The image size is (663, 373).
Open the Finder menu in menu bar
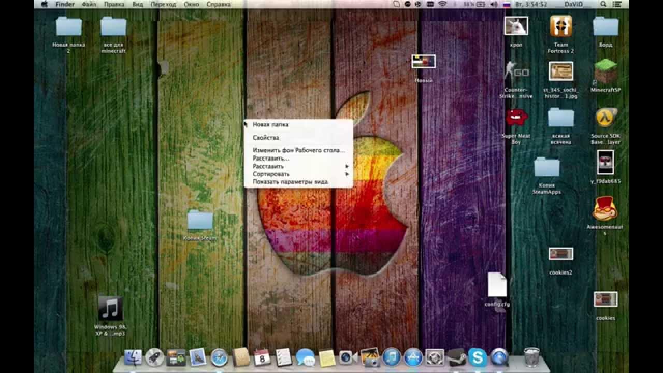coord(65,4)
